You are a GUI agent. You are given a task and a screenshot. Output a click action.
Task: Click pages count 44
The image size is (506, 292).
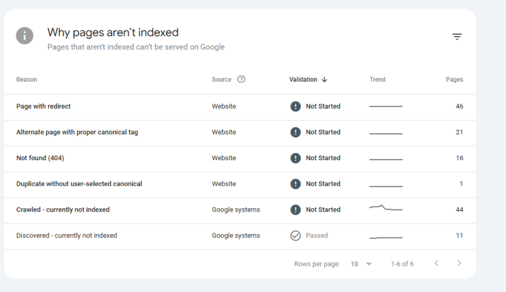[459, 210]
